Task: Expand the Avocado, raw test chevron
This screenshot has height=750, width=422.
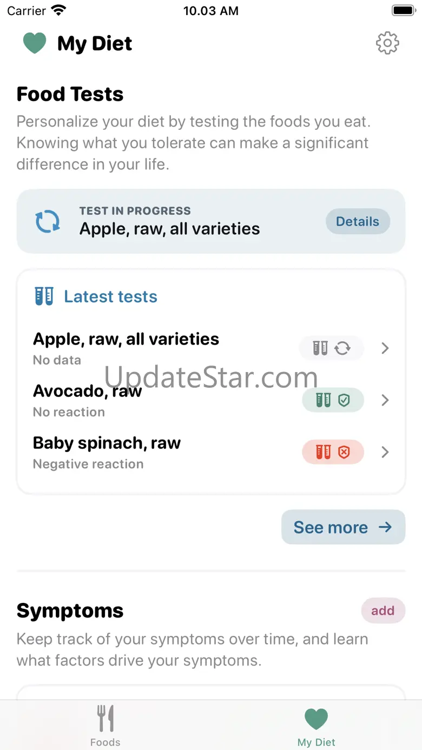Action: pyautogui.click(x=385, y=400)
